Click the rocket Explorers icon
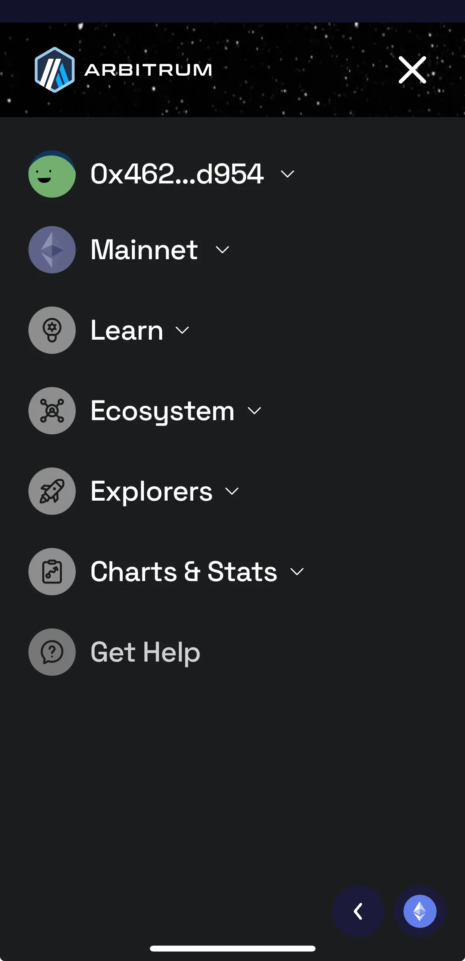The width and height of the screenshot is (465, 961). coord(52,491)
